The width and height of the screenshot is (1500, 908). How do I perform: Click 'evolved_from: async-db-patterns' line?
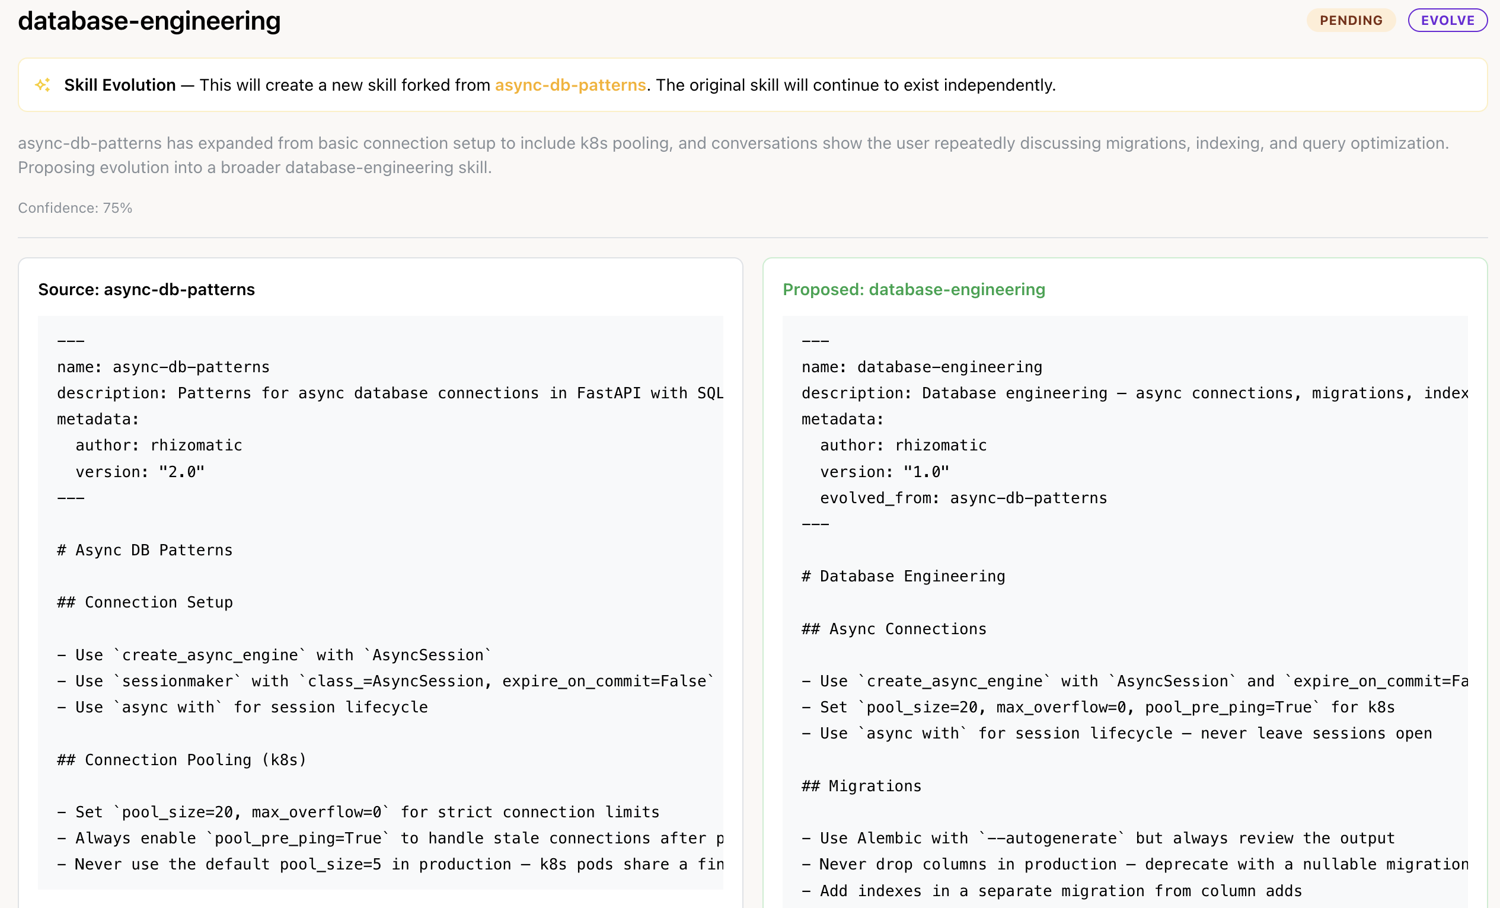point(963,498)
